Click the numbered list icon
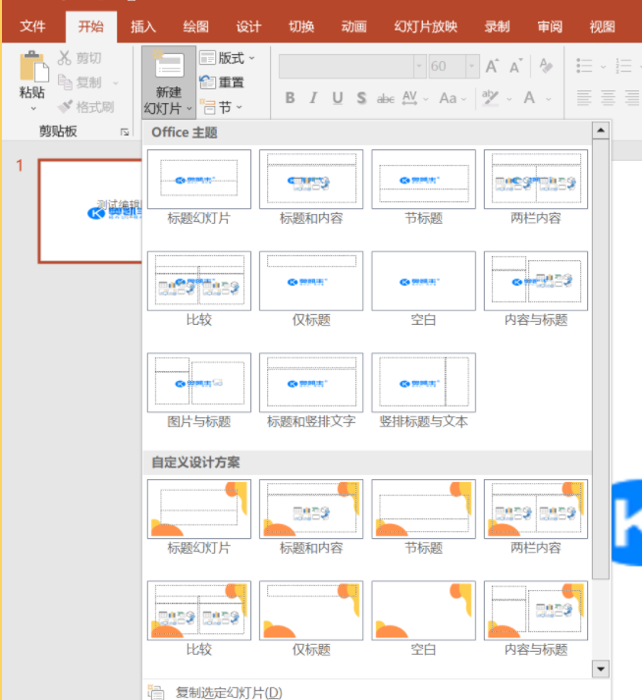Viewport: 642px width, 700px height. (x=623, y=66)
